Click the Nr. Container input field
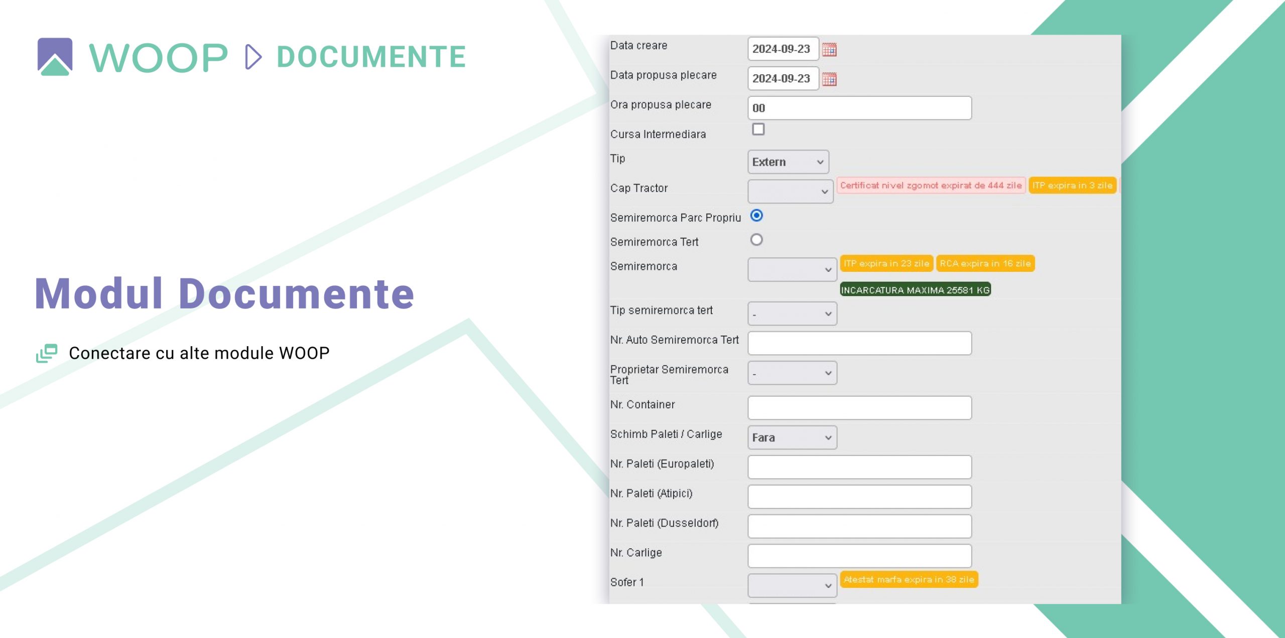 (x=859, y=408)
